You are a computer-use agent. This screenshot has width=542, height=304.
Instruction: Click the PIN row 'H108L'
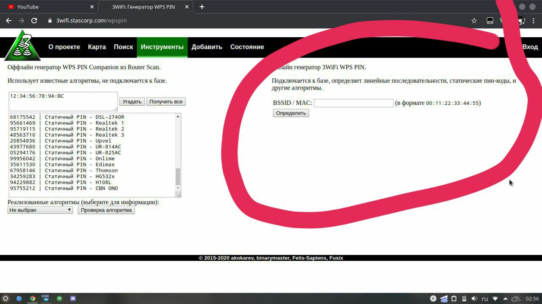(x=61, y=182)
